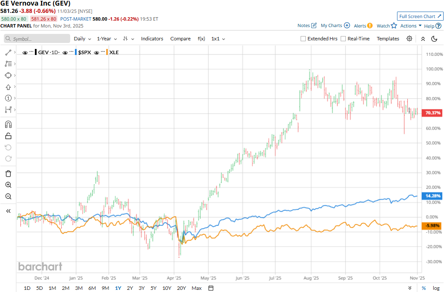Activate the magnet snap tool

click(x=8, y=125)
